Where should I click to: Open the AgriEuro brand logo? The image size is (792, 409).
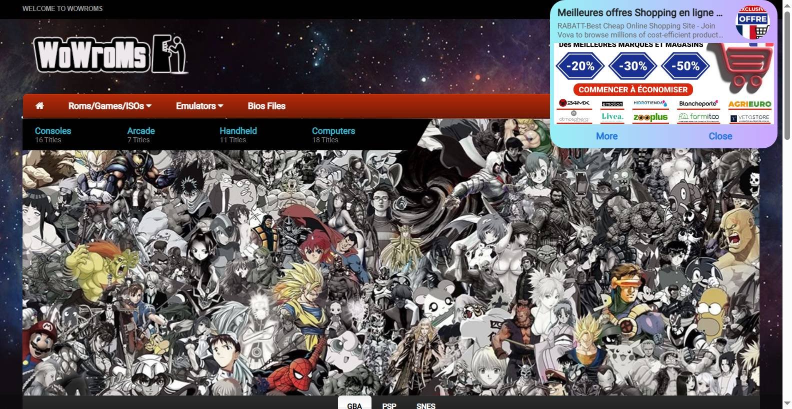click(x=749, y=104)
